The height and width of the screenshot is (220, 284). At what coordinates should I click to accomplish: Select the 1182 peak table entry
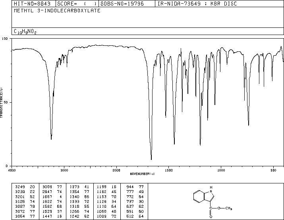point(107,192)
